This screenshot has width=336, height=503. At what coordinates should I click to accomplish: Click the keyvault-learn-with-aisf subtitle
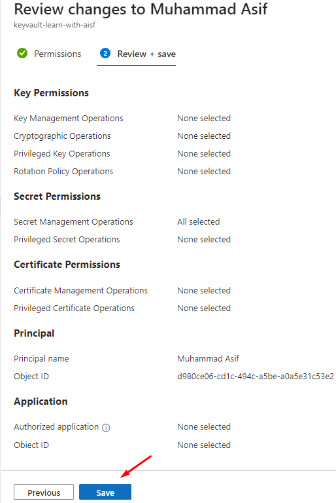pyautogui.click(x=54, y=25)
